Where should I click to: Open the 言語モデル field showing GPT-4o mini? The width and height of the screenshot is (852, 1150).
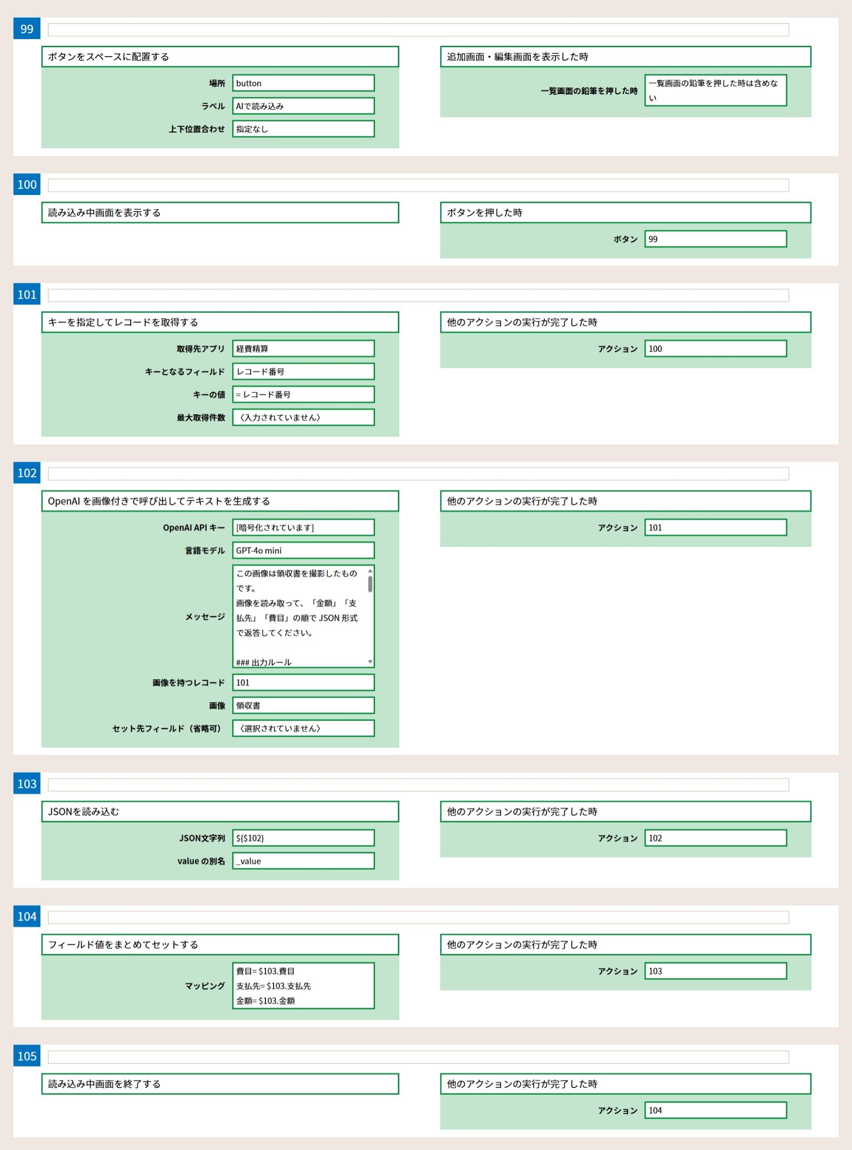click(303, 551)
